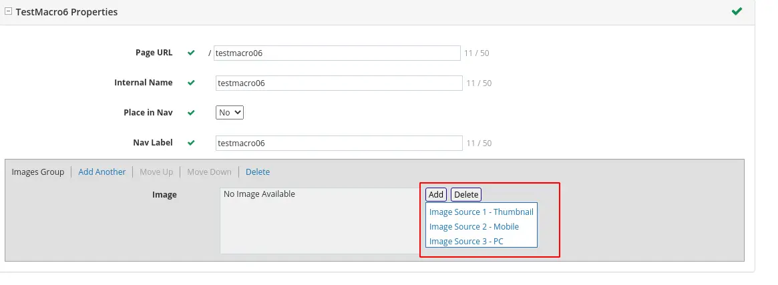Click the Add Another link
The image size is (778, 285).
tap(102, 172)
